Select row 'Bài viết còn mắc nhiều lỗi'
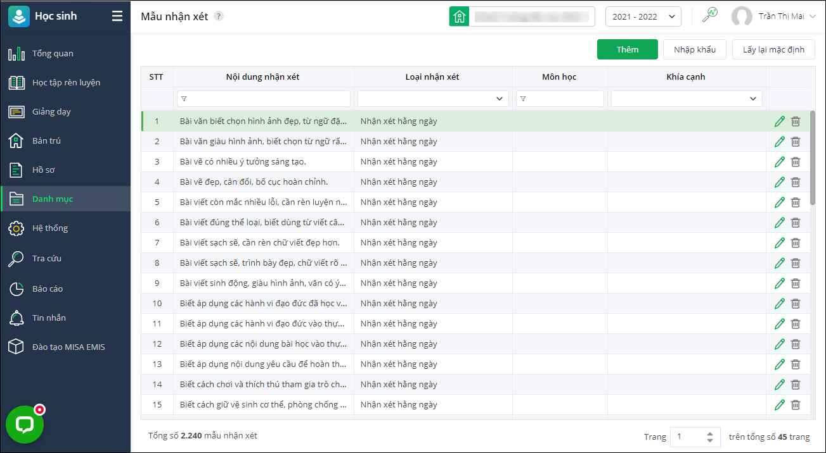The image size is (826, 453). (475, 202)
